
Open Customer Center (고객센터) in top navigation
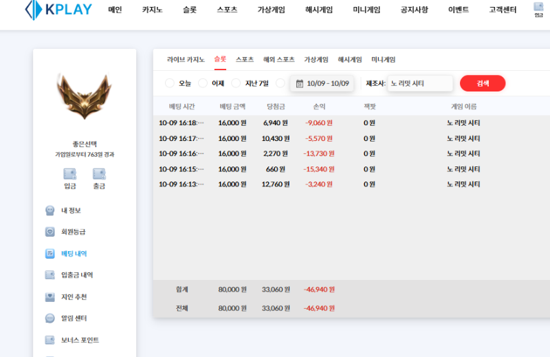[x=503, y=10]
